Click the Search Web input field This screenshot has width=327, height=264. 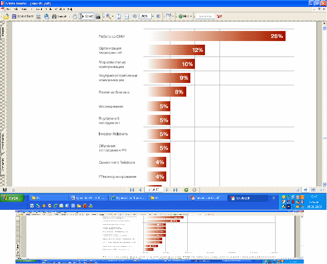pos(205,16)
